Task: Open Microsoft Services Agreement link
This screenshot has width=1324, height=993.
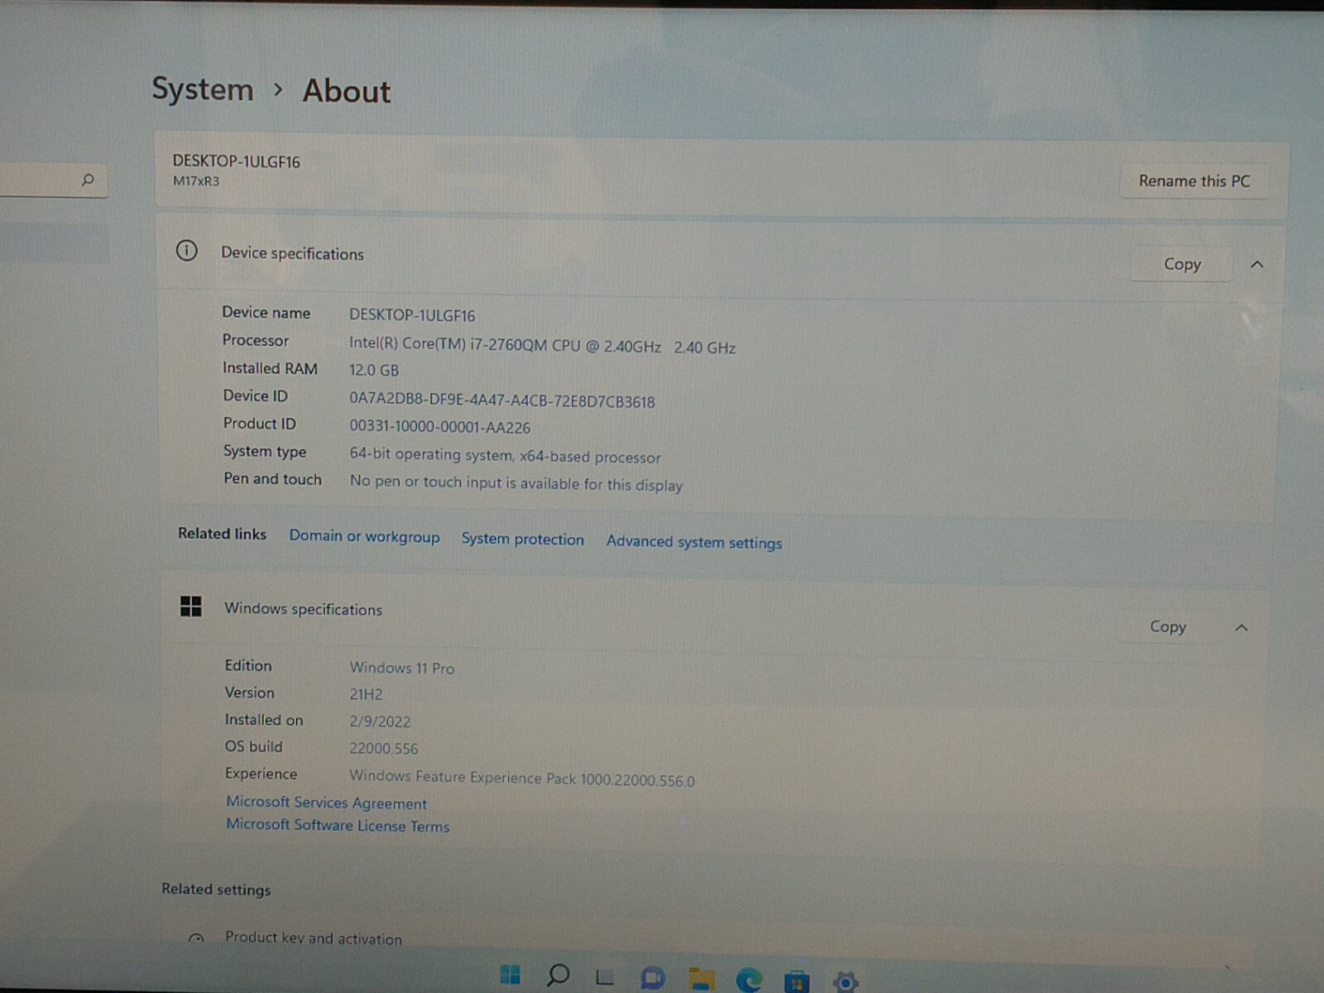Action: click(x=326, y=803)
